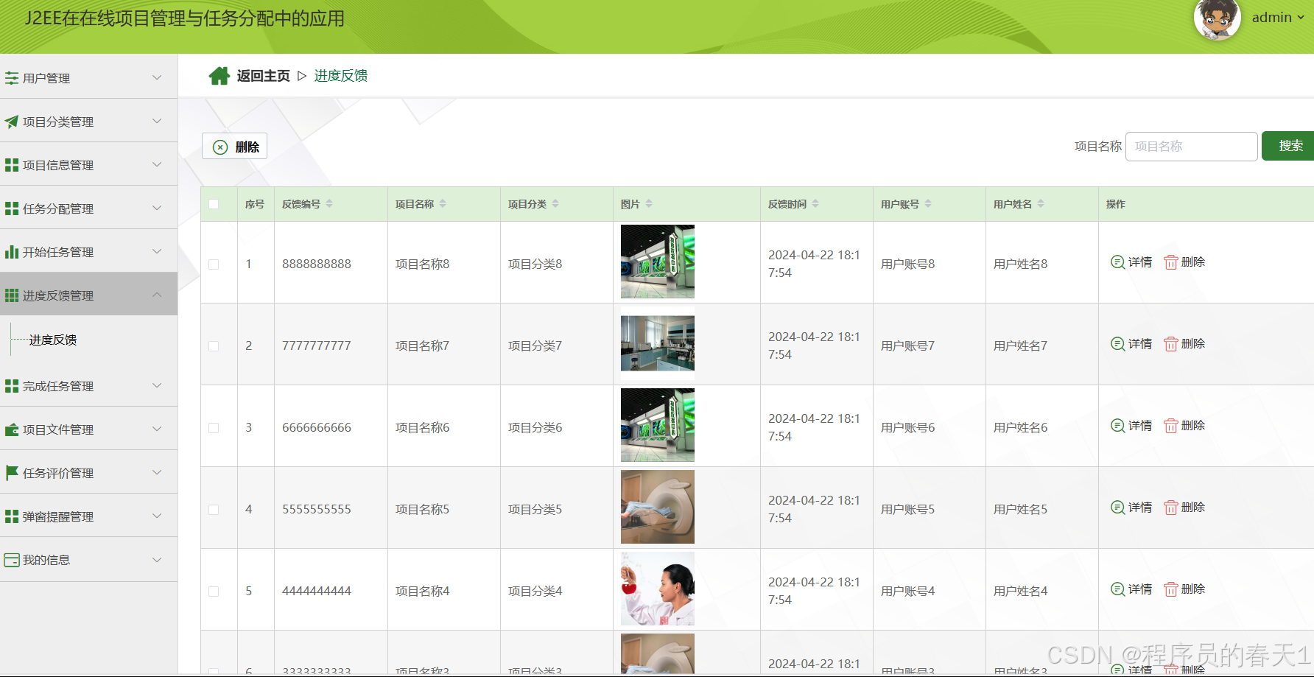This screenshot has height=677, width=1314.
Task: Expand the 用户管理 menu chevron
Action: 157,77
